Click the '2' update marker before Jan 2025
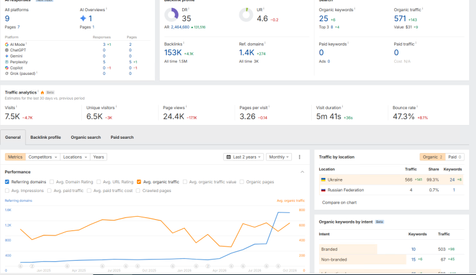The height and width of the screenshot is (275, 476). tap(32, 266)
